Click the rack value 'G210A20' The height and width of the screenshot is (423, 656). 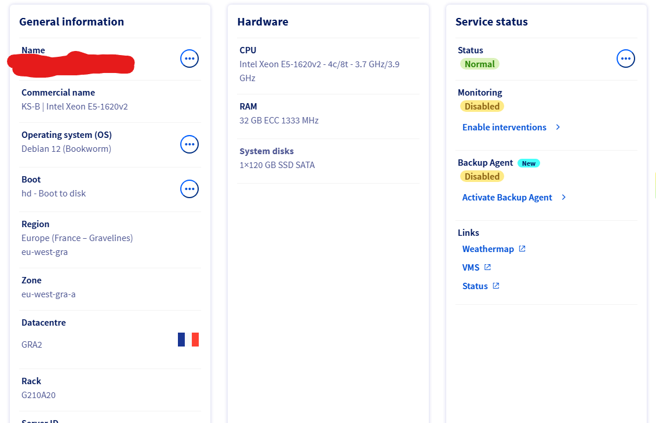coord(38,395)
